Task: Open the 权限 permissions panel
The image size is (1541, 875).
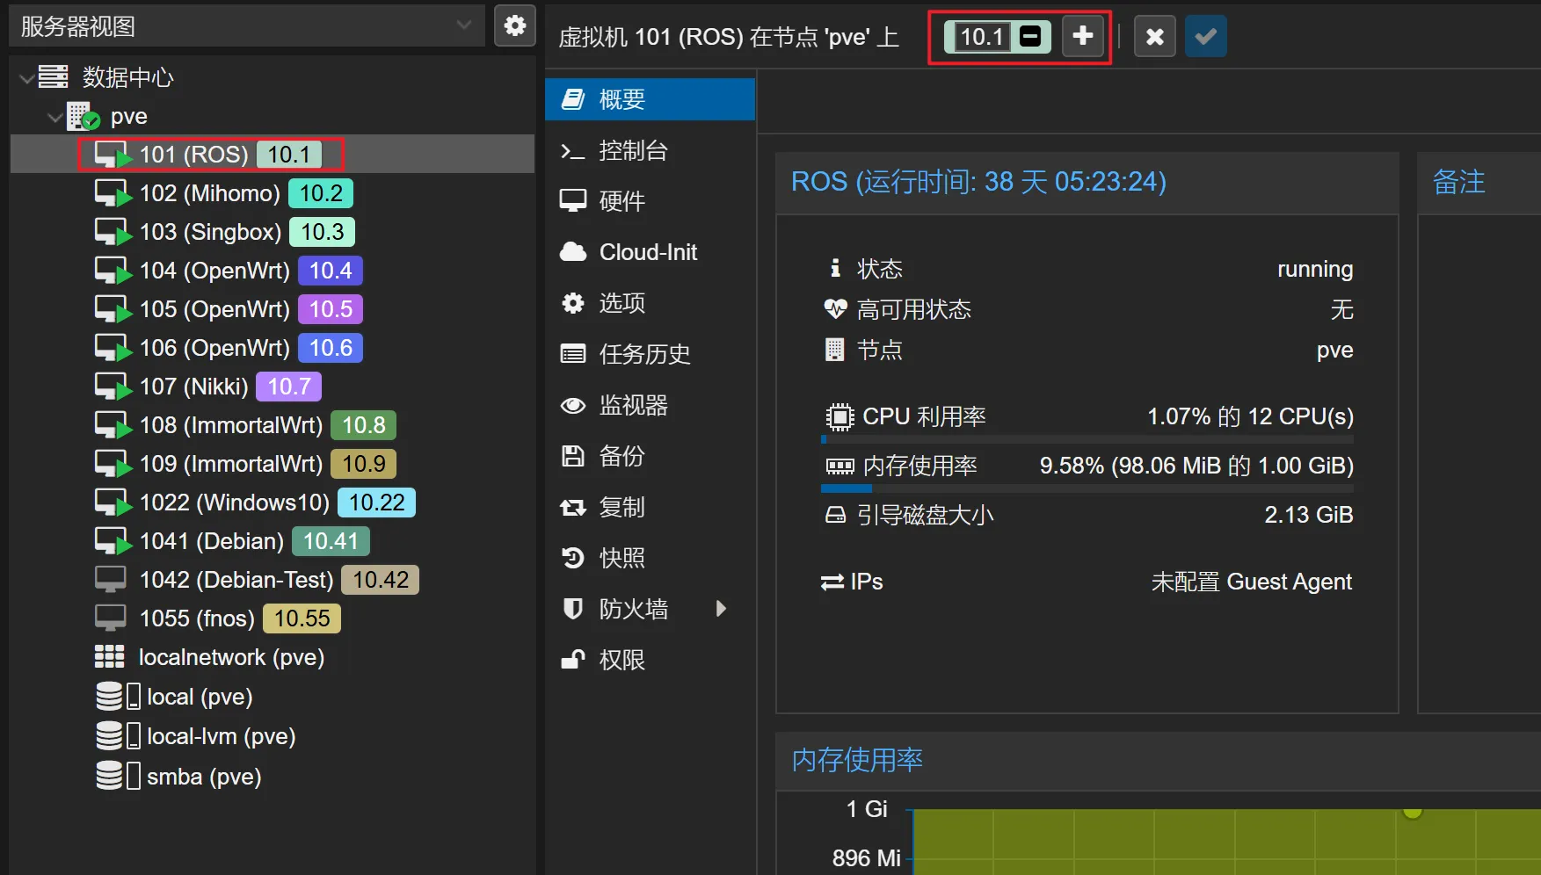Action: [621, 659]
